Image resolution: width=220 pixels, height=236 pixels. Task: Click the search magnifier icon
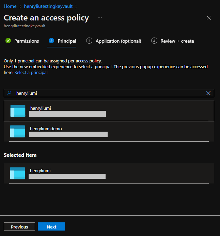(x=9, y=93)
